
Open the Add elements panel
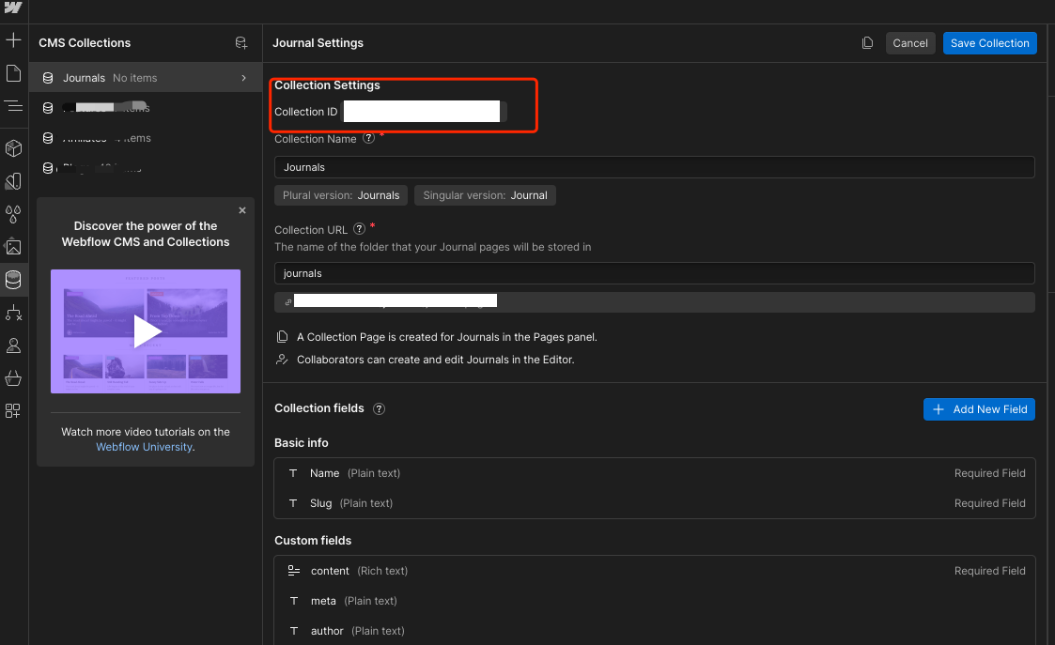pyautogui.click(x=13, y=40)
